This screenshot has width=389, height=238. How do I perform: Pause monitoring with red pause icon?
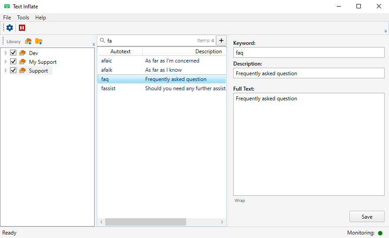[22, 28]
